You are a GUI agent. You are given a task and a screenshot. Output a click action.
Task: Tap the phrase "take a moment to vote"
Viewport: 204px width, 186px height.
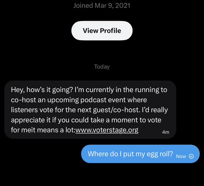coord(126,120)
